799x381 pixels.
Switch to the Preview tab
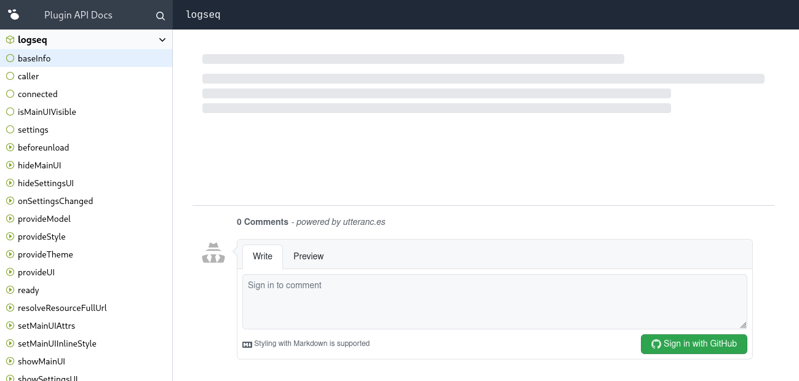click(308, 256)
